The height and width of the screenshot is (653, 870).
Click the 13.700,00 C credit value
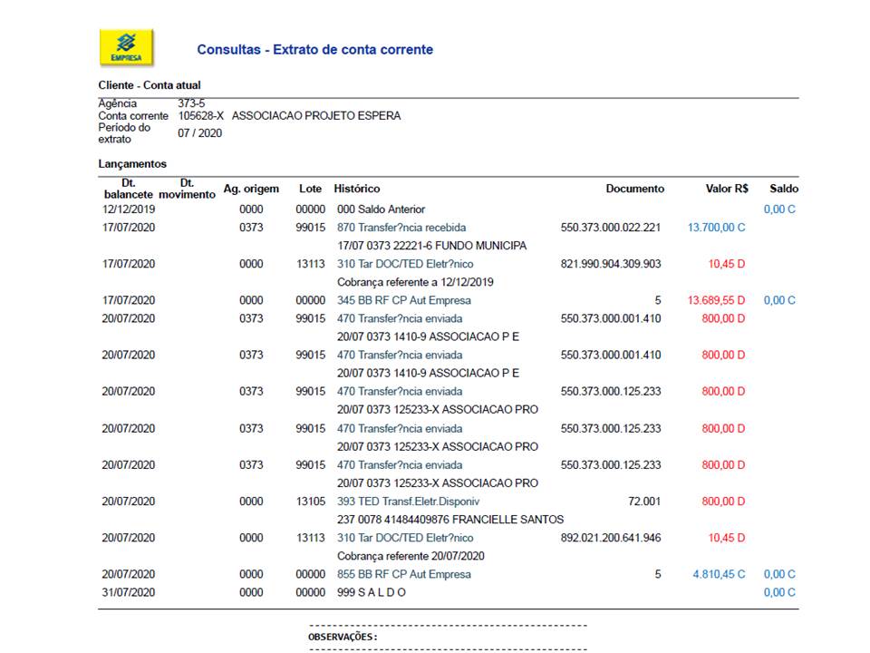point(716,228)
